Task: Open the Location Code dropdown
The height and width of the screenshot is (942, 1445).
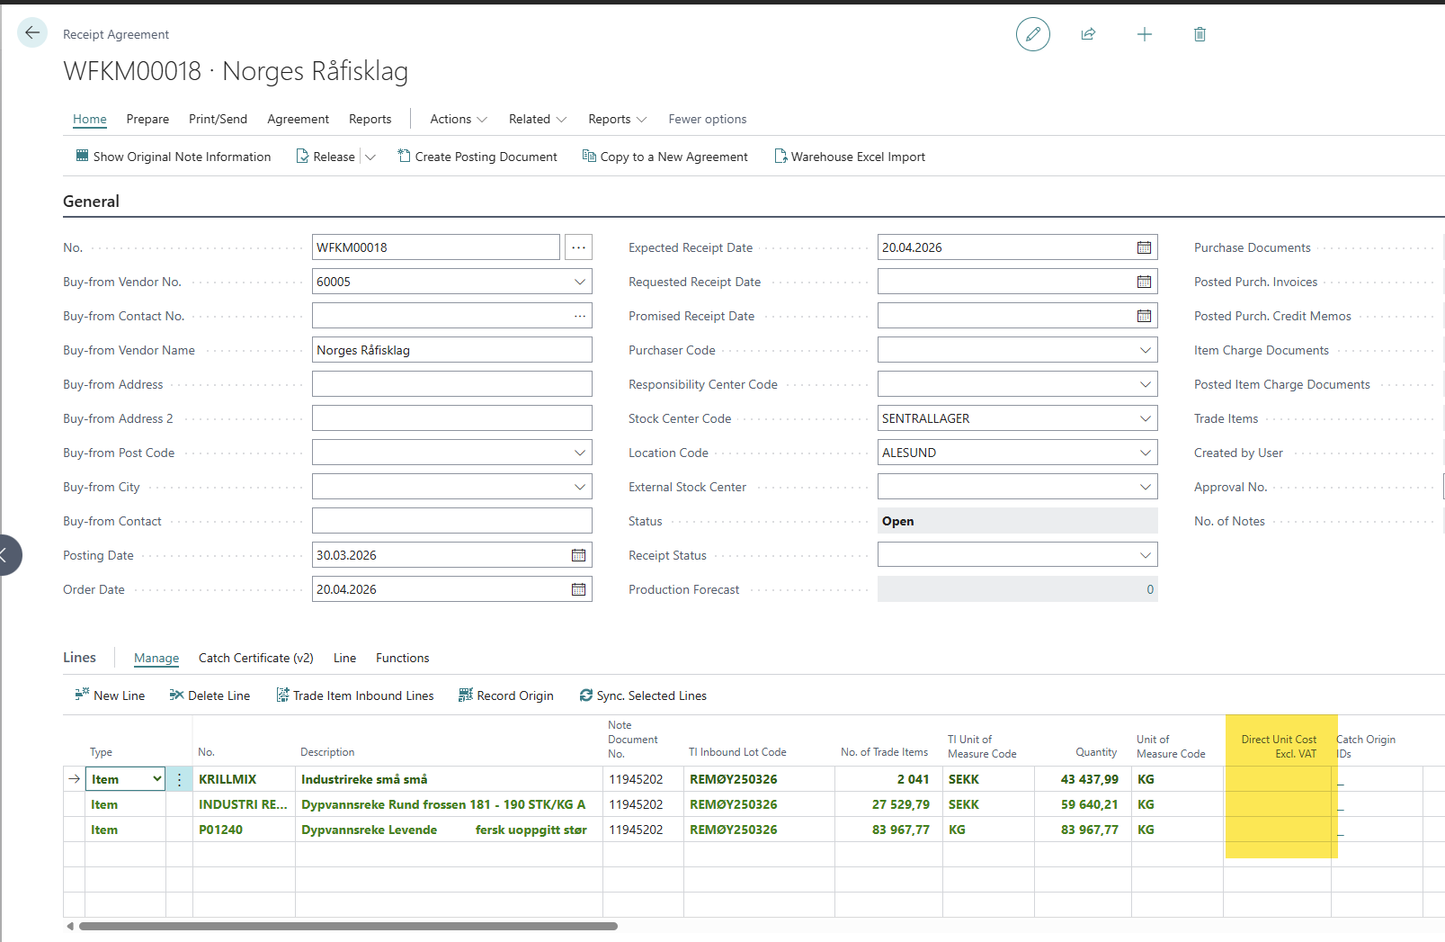Action: tap(1145, 453)
